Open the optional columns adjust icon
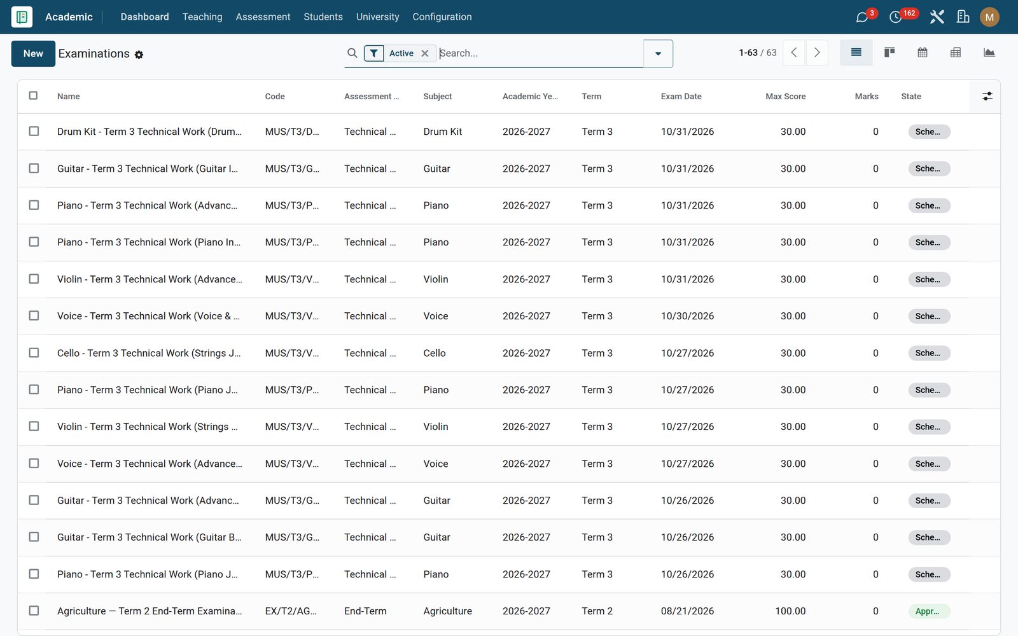The image size is (1018, 636). 987,96
